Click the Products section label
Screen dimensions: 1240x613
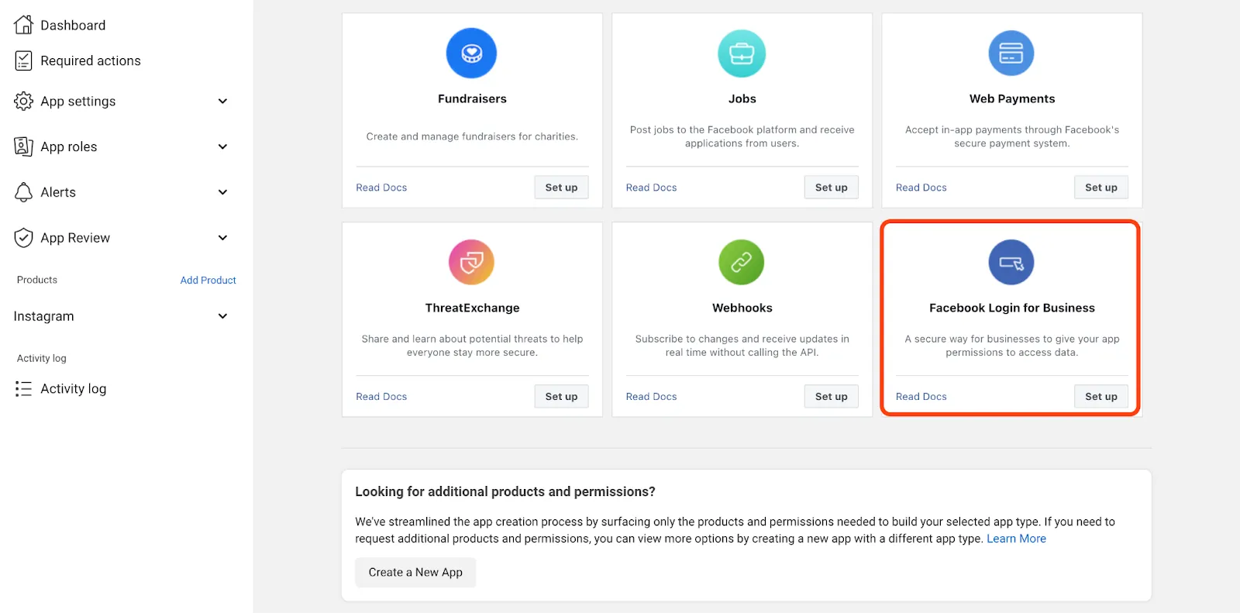coord(37,280)
